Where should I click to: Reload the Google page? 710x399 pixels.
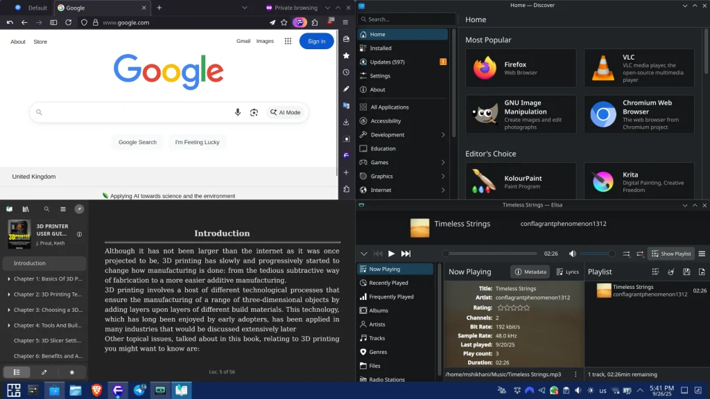tap(69, 22)
